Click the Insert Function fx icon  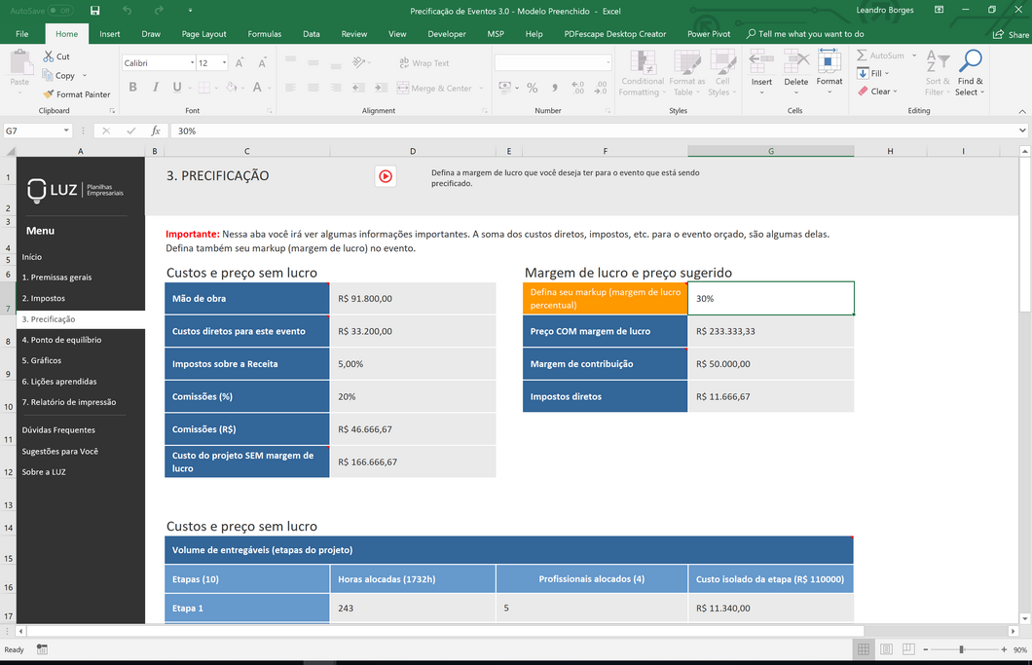(x=156, y=130)
